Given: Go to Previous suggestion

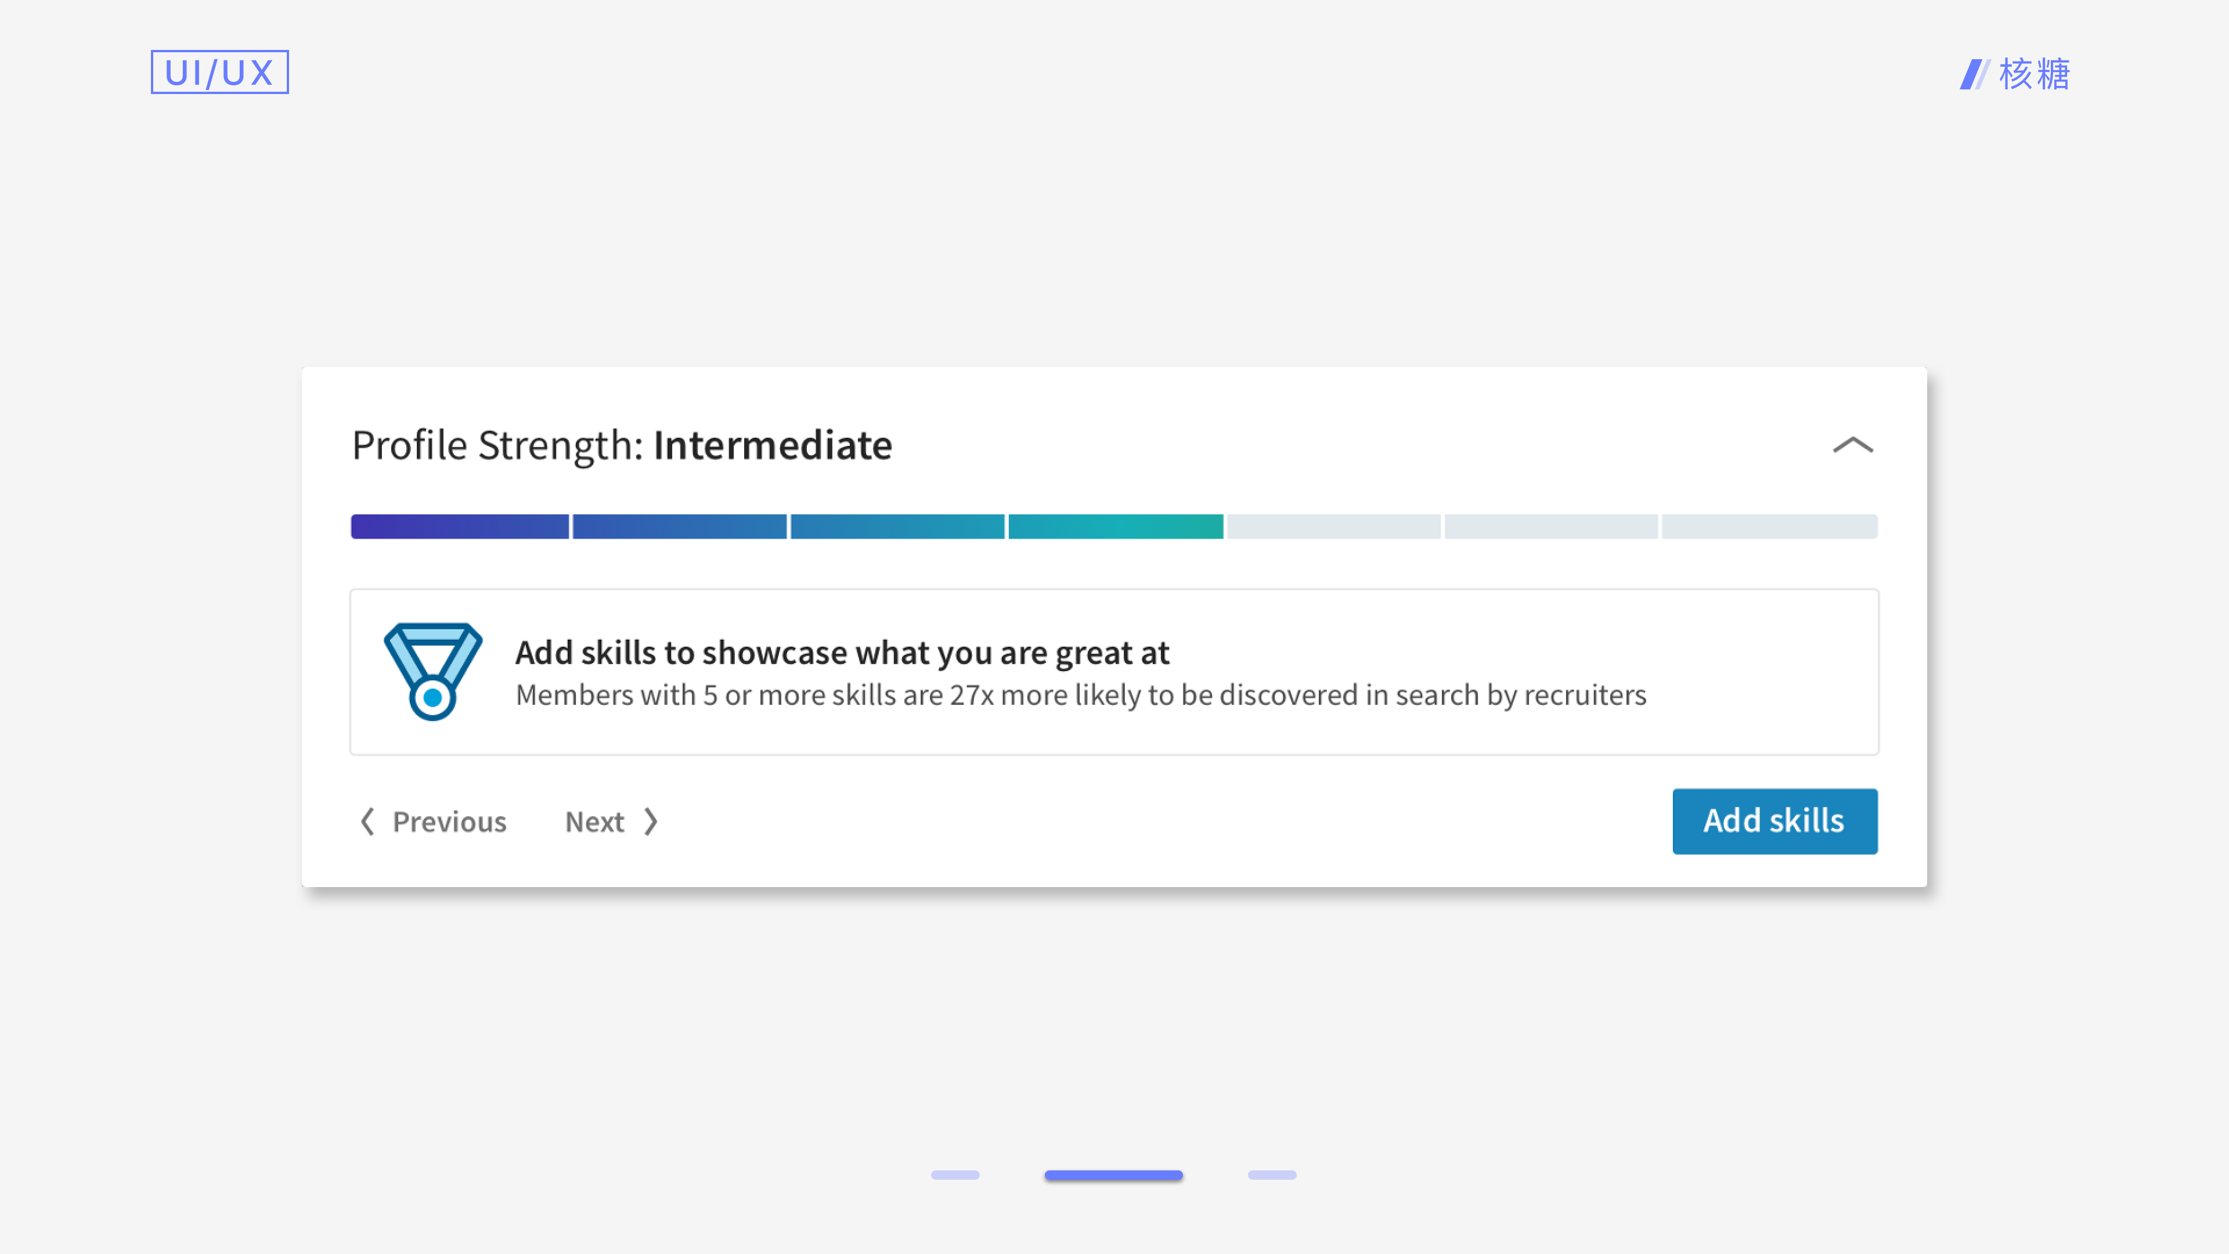Looking at the screenshot, I should coord(449,821).
